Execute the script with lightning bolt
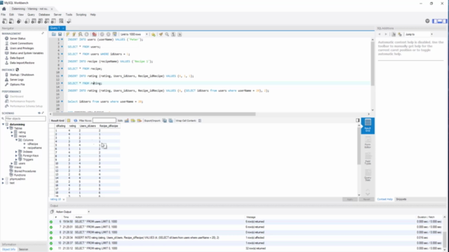449x252 pixels. pos(67,34)
